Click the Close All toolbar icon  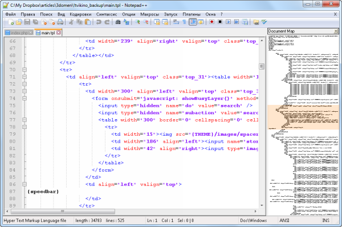52,22
